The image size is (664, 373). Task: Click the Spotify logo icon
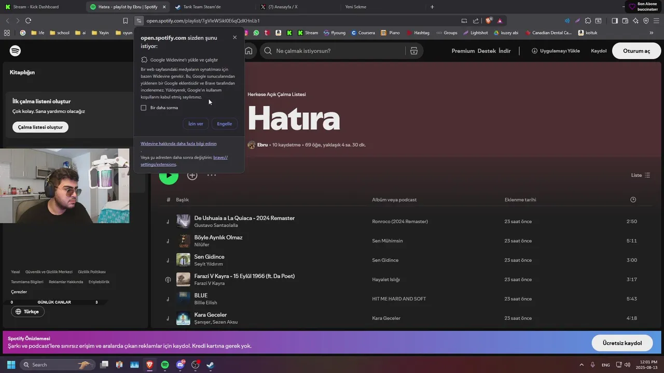[x=16, y=51]
